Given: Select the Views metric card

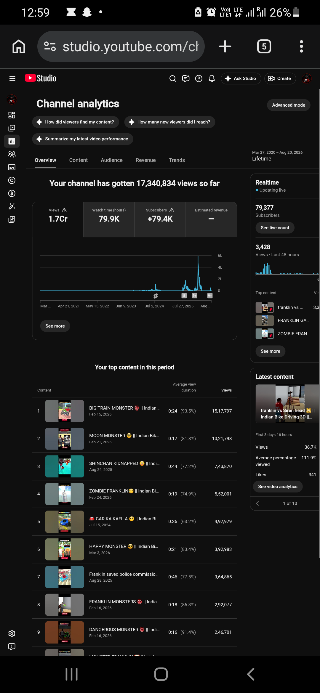Looking at the screenshot, I should coord(58,219).
